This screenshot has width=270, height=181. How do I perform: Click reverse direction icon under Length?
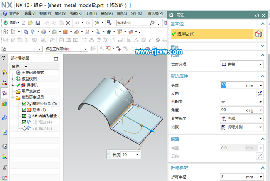tap(260, 93)
